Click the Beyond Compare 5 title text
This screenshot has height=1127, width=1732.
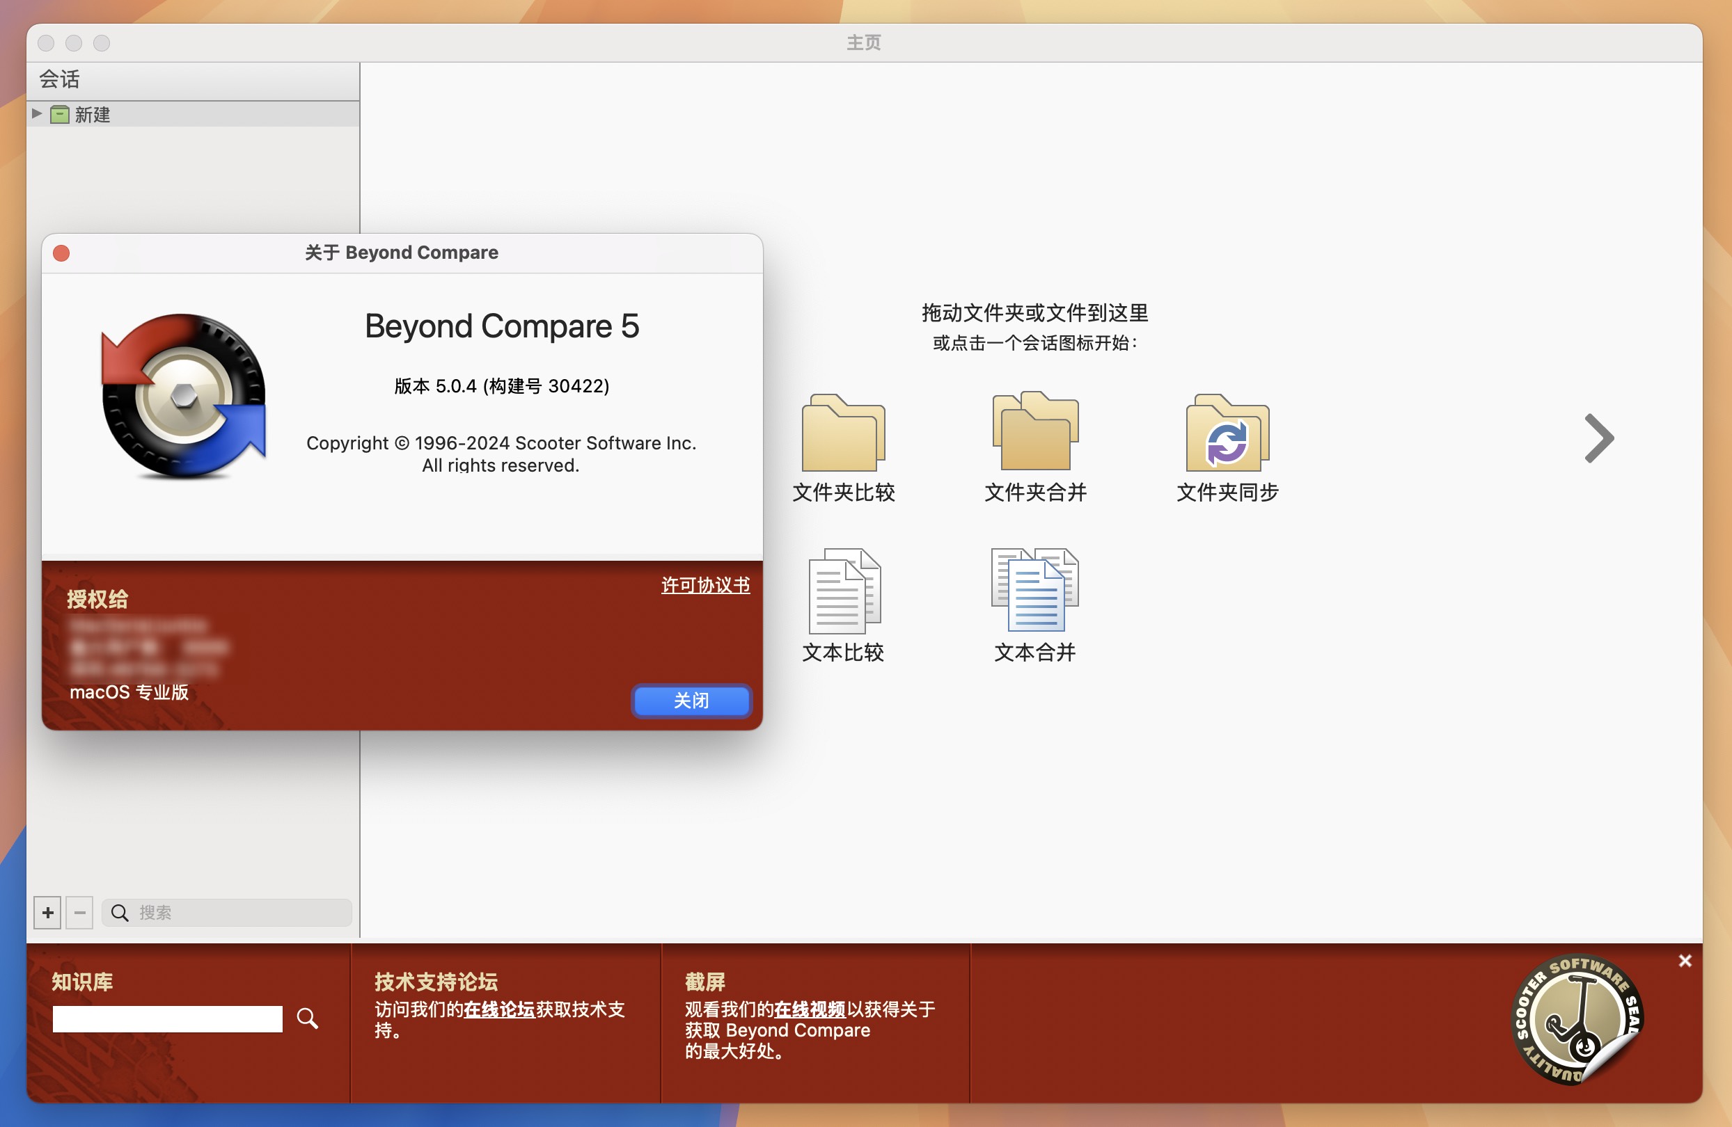[501, 326]
